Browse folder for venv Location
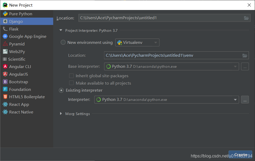This screenshot has width=255, height=161. [245, 56]
